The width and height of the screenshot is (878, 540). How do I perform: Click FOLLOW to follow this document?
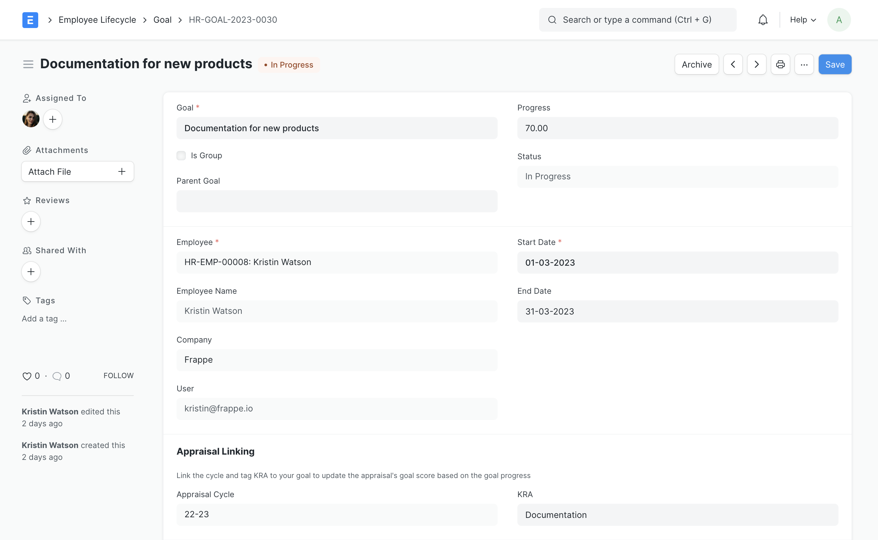pyautogui.click(x=119, y=376)
